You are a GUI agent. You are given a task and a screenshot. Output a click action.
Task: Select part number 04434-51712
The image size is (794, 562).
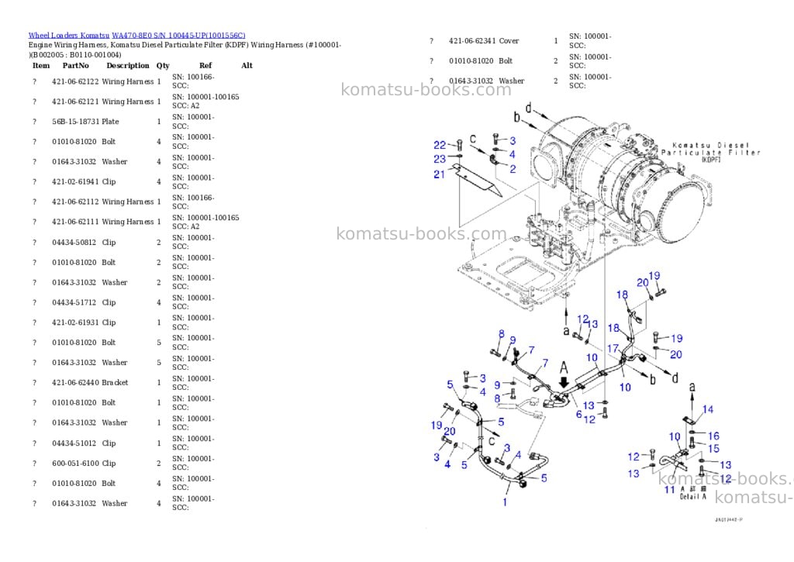[74, 302]
